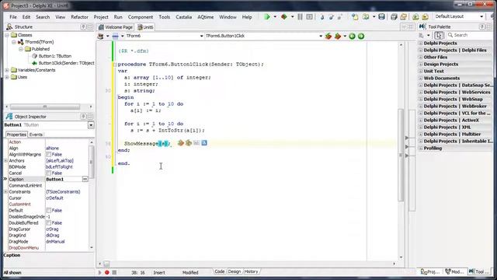Click the green navigate forward arrow
Image resolution: width=497 pixels, height=280 pixels.
point(361,37)
